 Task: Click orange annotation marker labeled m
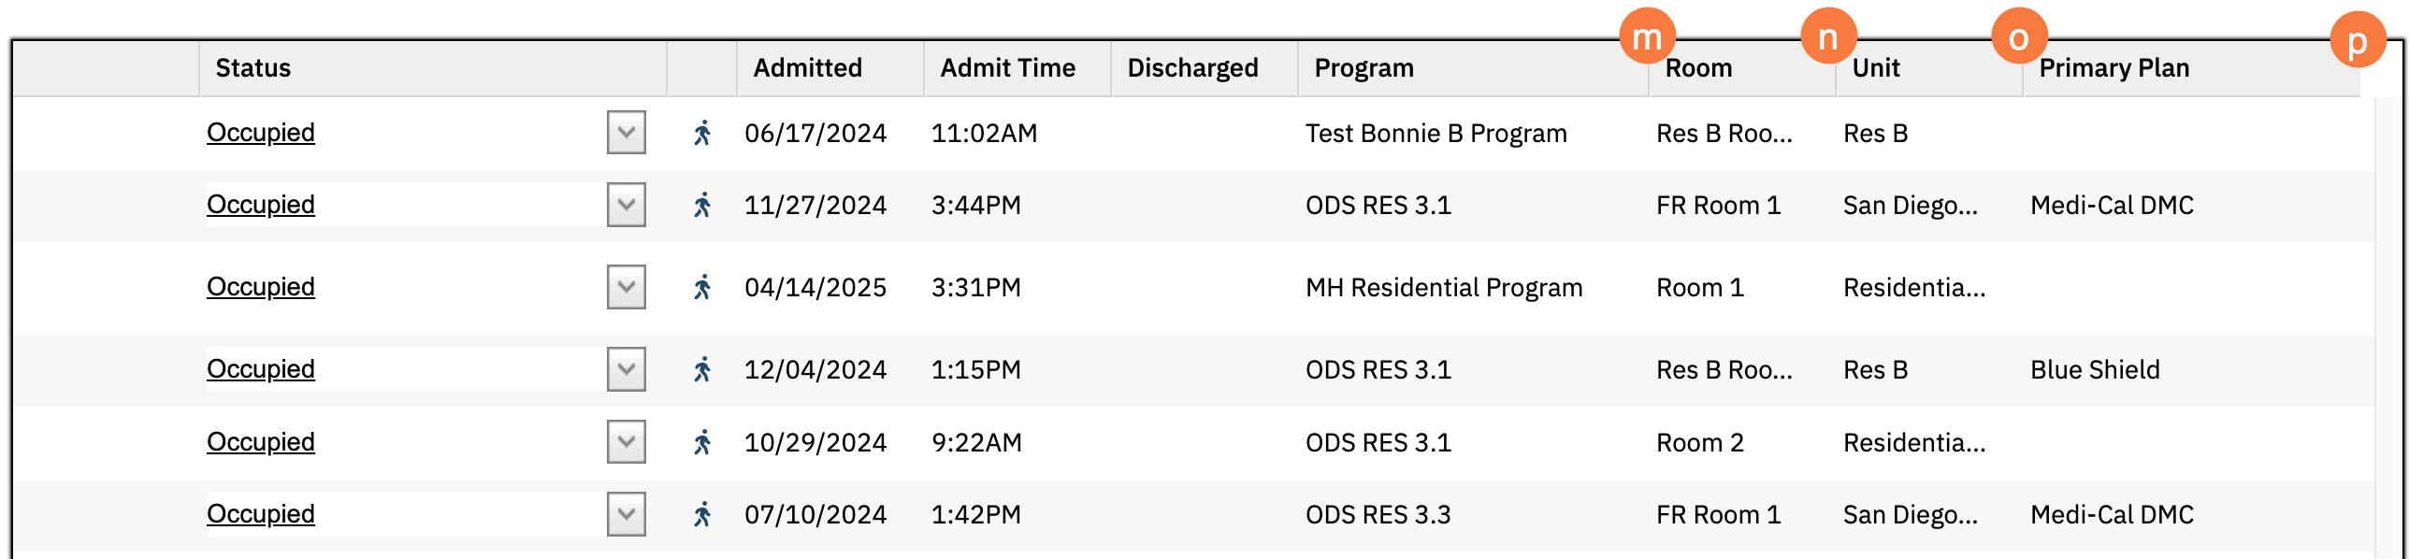tap(1647, 36)
